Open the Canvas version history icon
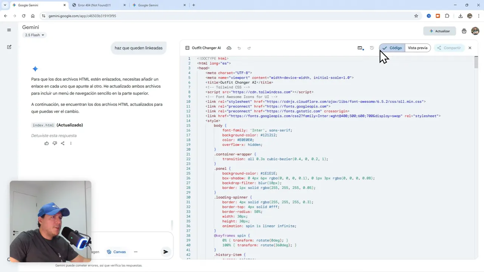The image size is (484, 272). tap(372, 48)
